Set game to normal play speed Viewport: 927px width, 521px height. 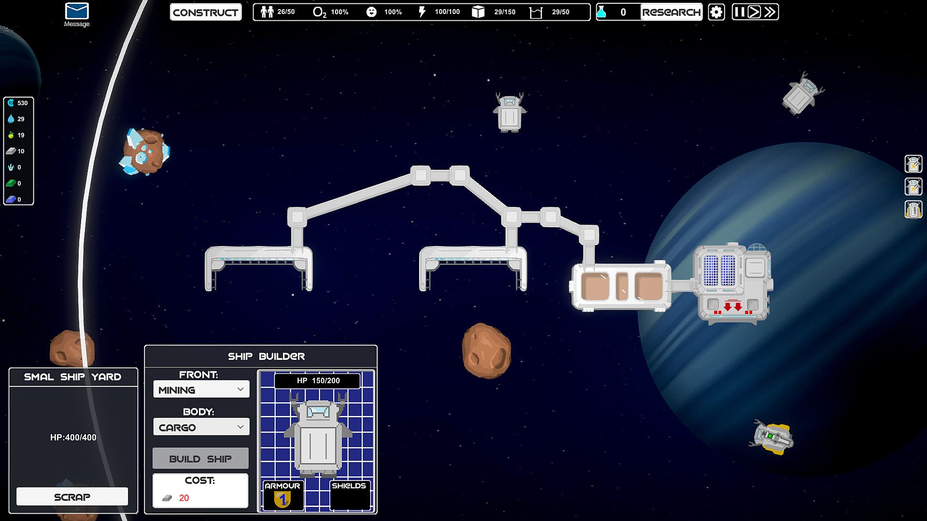(x=754, y=12)
